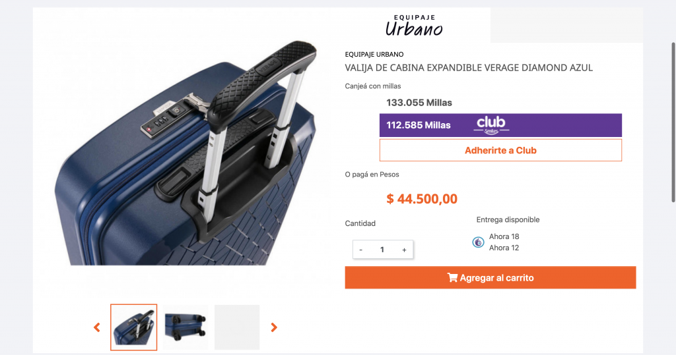Decrease quantity with the minus button
The width and height of the screenshot is (676, 355).
(x=361, y=250)
